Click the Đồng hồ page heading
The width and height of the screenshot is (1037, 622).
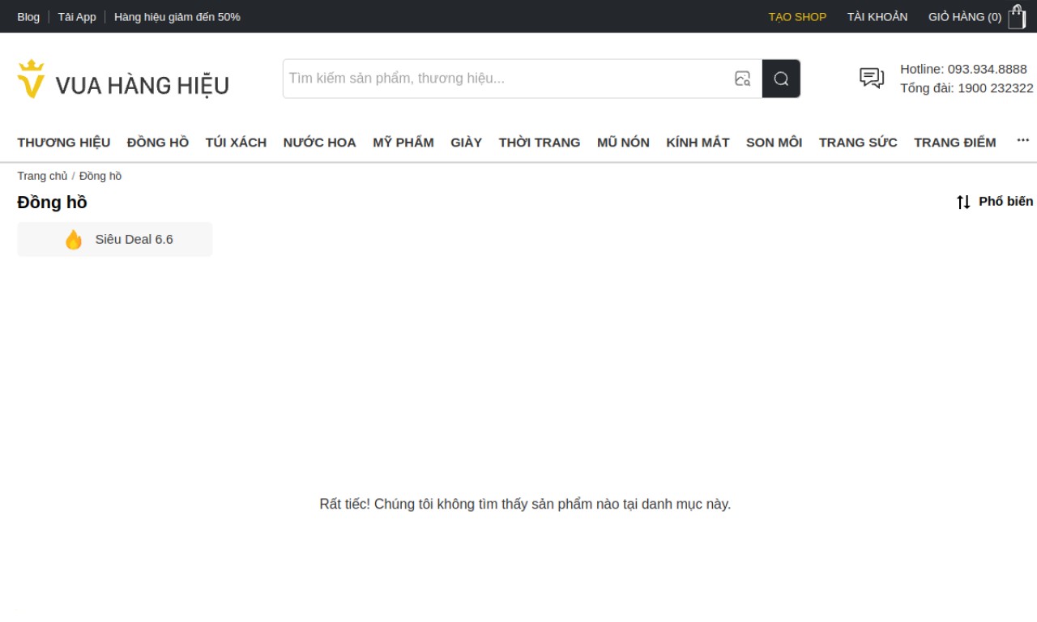coord(52,202)
